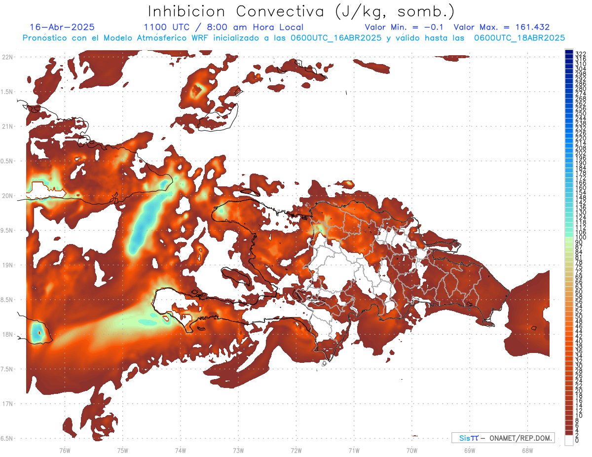Click the "69W" longitude label
592x457 pixels.
[x=470, y=450]
